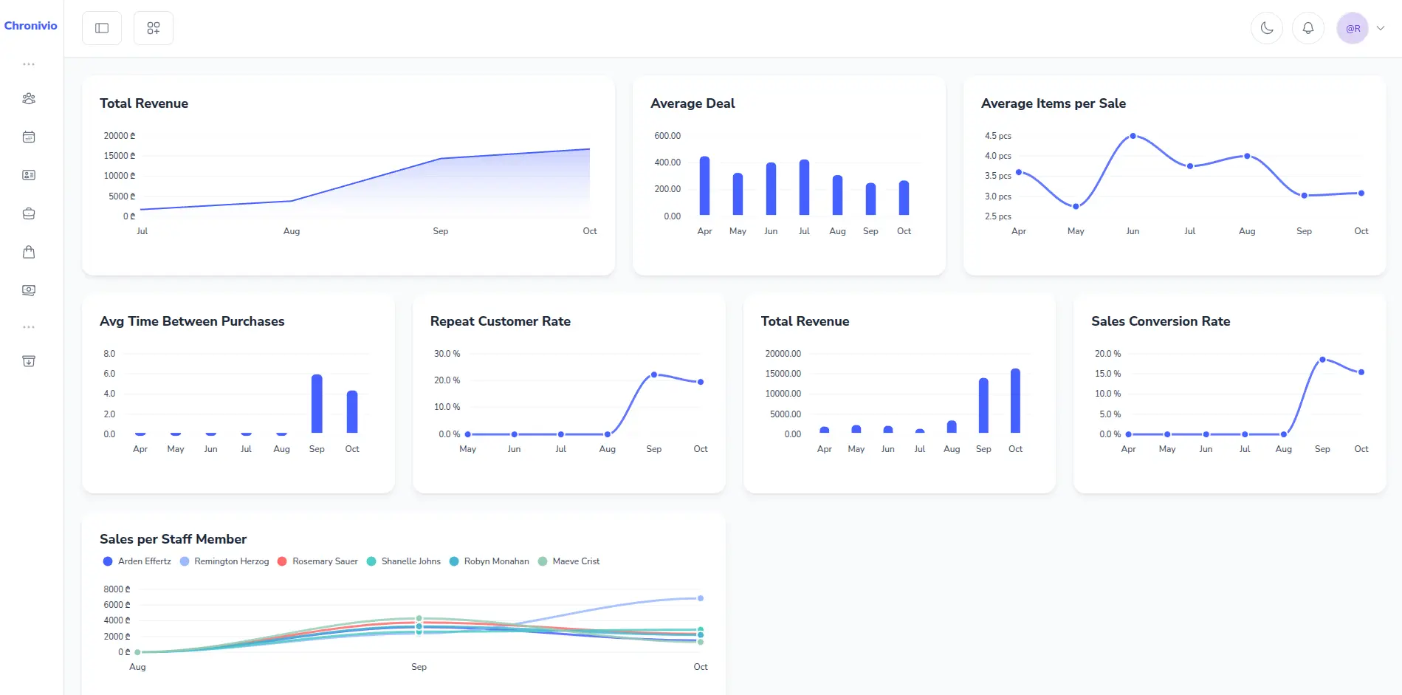The image size is (1402, 695).
Task: Open the banknote payments sidebar icon
Action: point(29,290)
